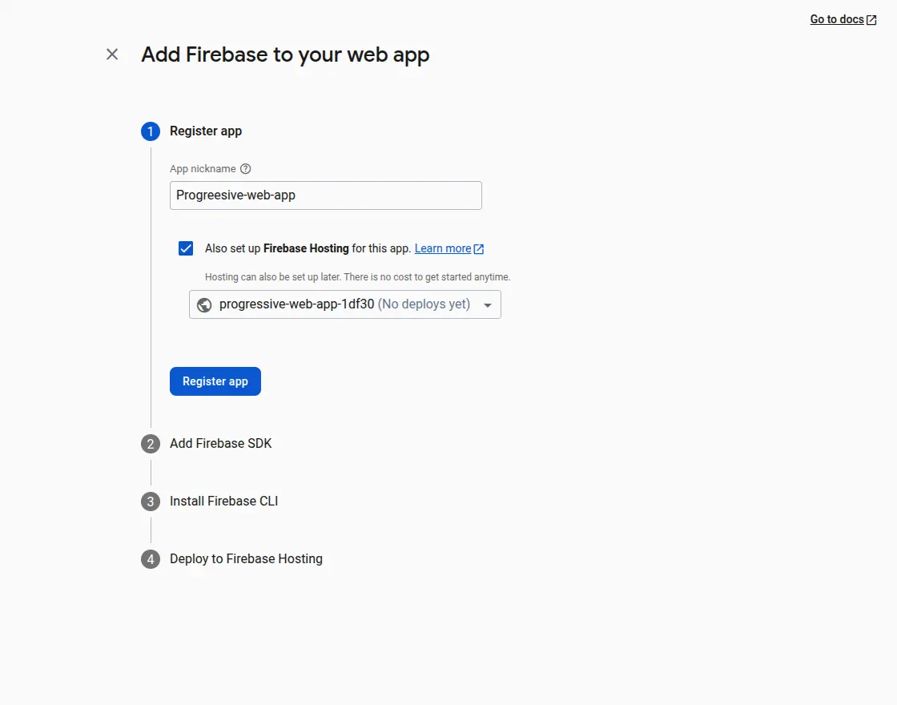Click inside the App nickname text field

325,195
